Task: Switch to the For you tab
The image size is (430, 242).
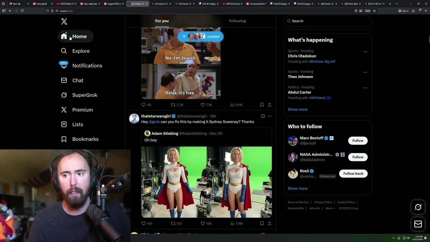Action: tap(162, 21)
